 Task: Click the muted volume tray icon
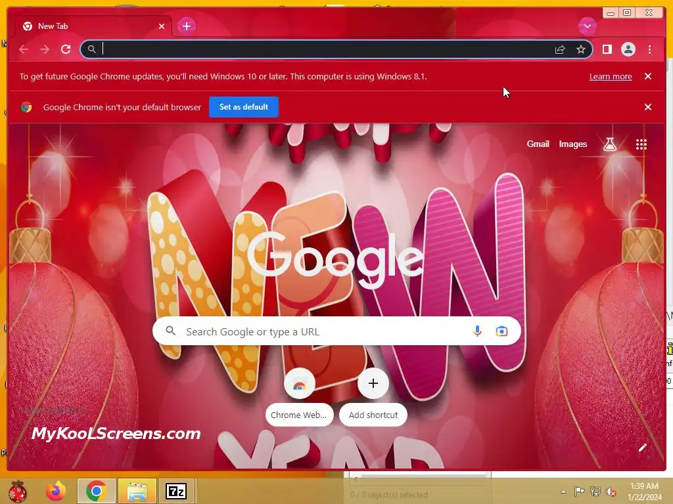click(x=611, y=492)
